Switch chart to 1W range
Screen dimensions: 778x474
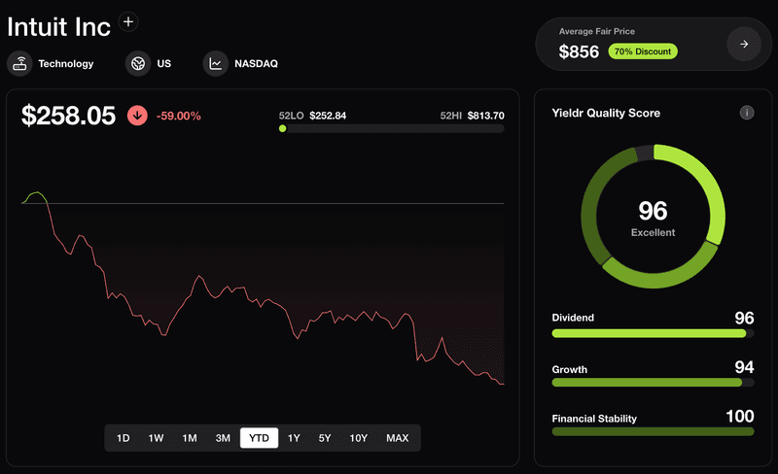tap(156, 438)
